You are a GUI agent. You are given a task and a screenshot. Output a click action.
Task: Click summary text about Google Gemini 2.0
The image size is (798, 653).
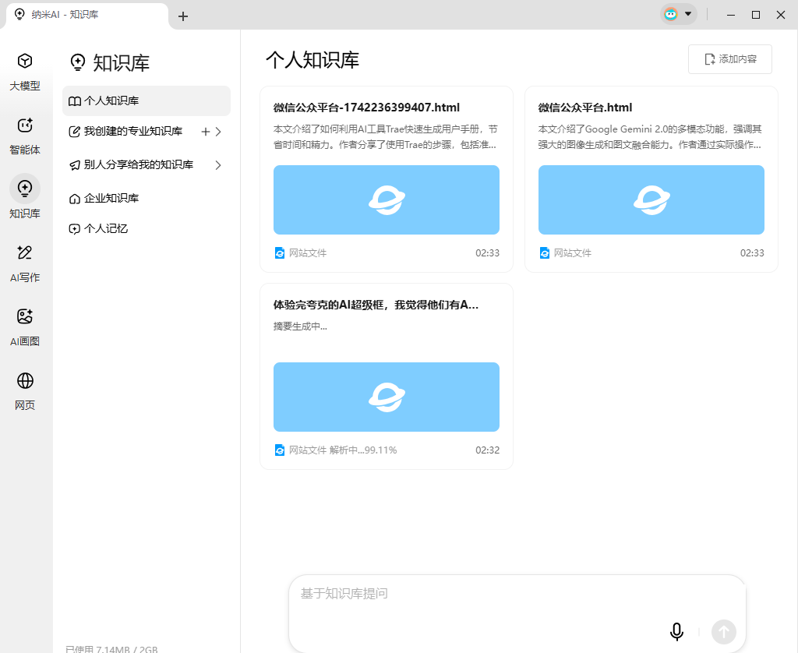[651, 137]
